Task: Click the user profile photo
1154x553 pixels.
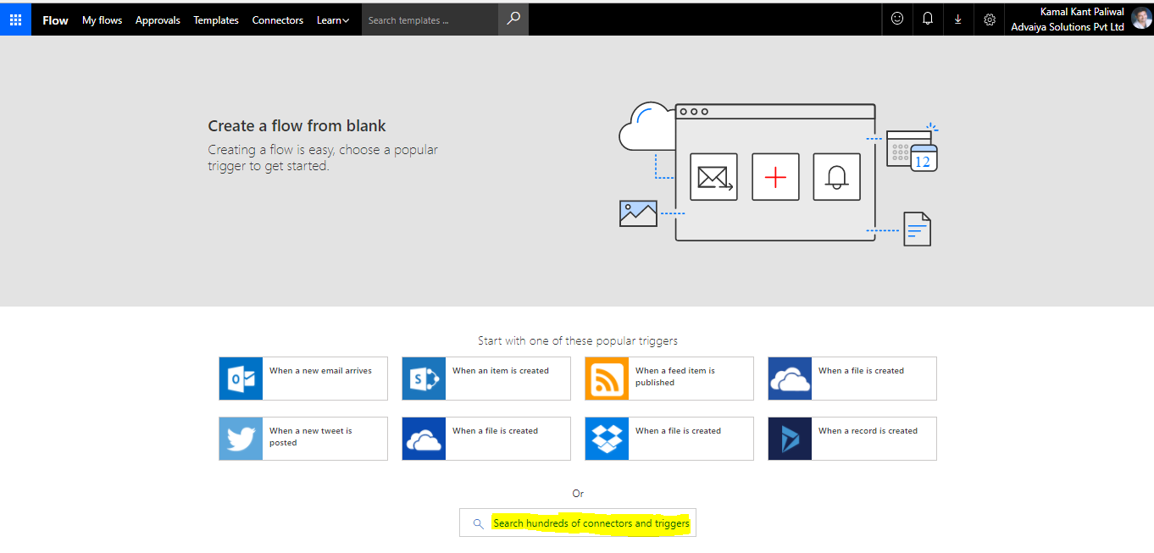Action: (1141, 19)
